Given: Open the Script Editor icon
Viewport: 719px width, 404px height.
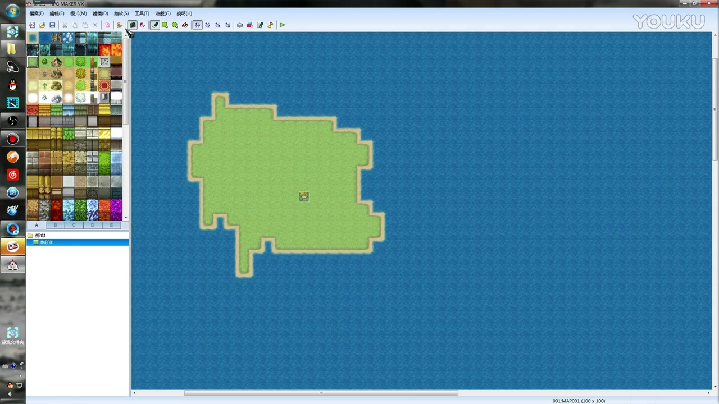Looking at the screenshot, I should tap(260, 25).
